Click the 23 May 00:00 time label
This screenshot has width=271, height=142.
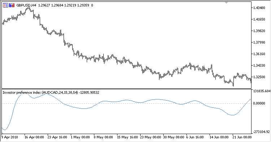[151, 137]
